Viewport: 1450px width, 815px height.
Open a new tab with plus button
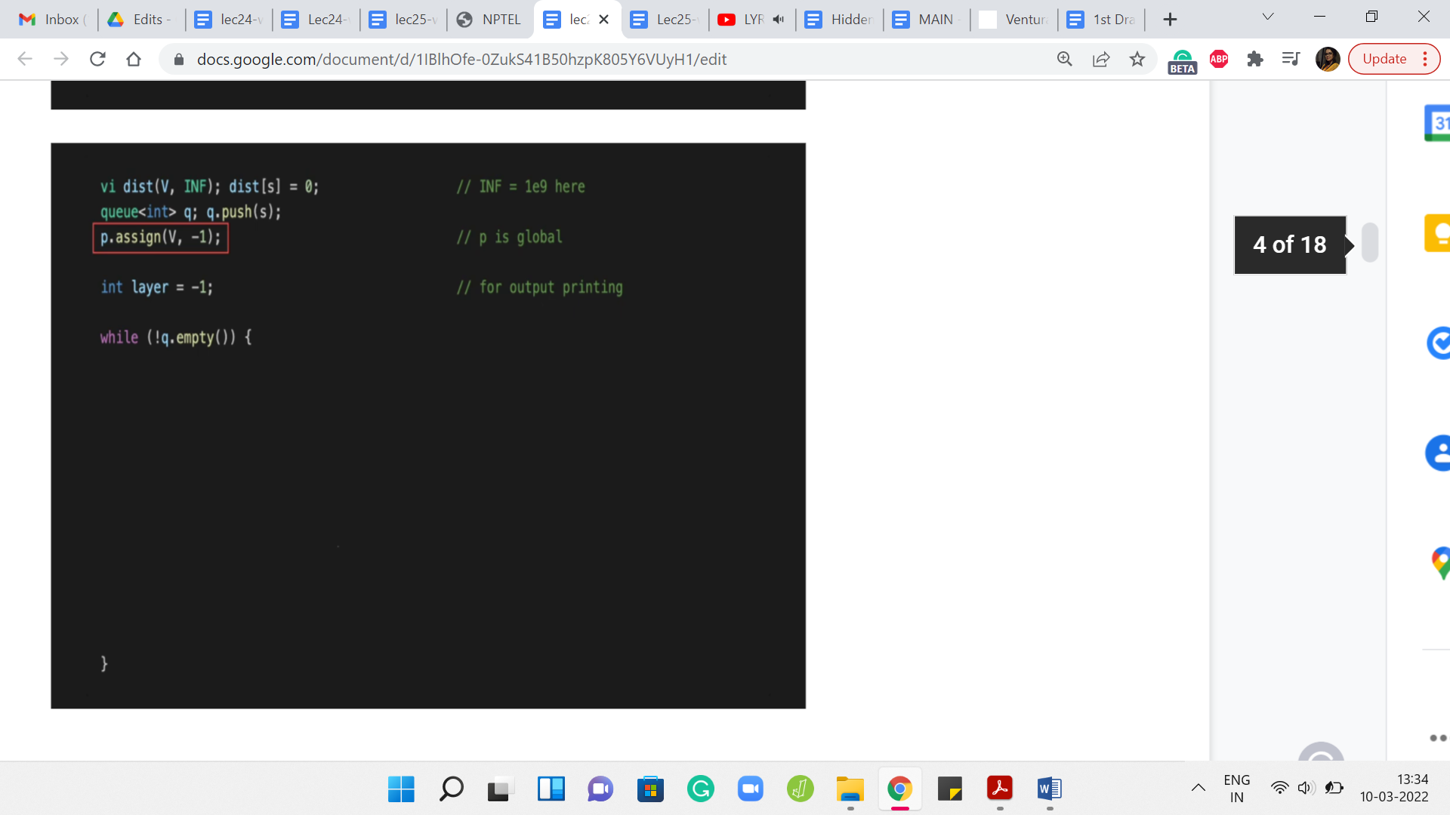pos(1170,20)
